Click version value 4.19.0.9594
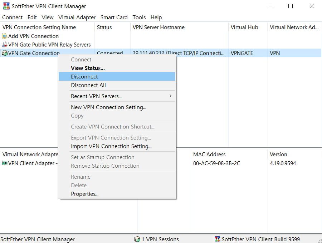The height and width of the screenshot is (243, 322). tap(283, 163)
